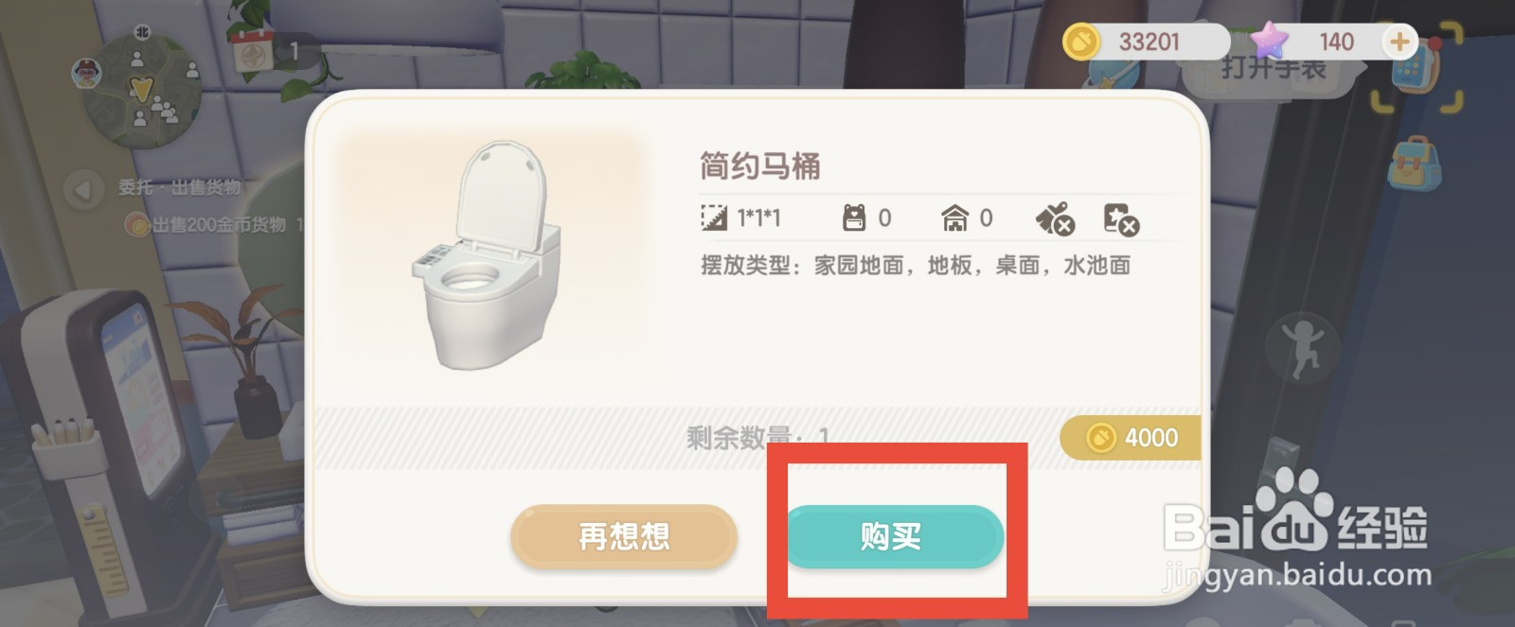The width and height of the screenshot is (1515, 627).
Task: Tap the not-dyeable paint icon
Action: 1055,218
